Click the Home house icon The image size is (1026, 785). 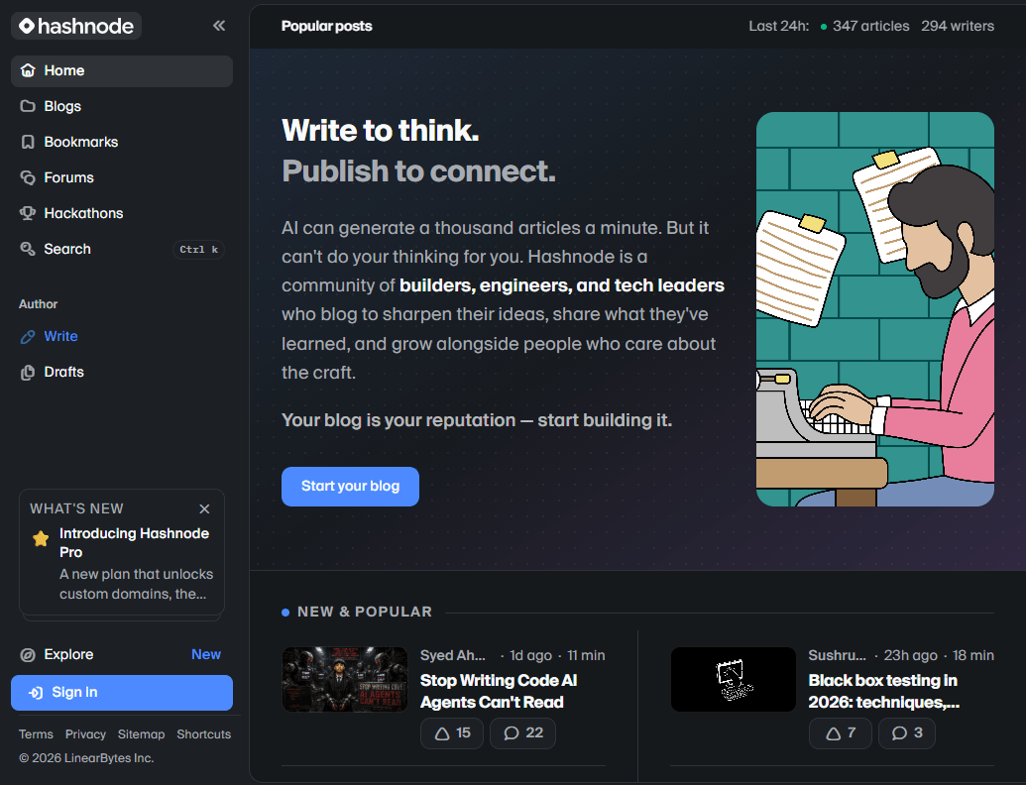(x=28, y=70)
